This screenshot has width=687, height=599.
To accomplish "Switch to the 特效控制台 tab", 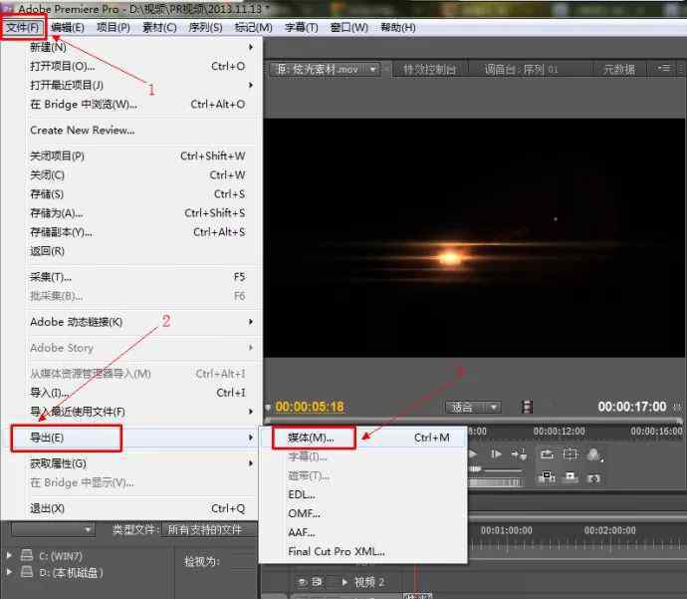I will pos(429,70).
